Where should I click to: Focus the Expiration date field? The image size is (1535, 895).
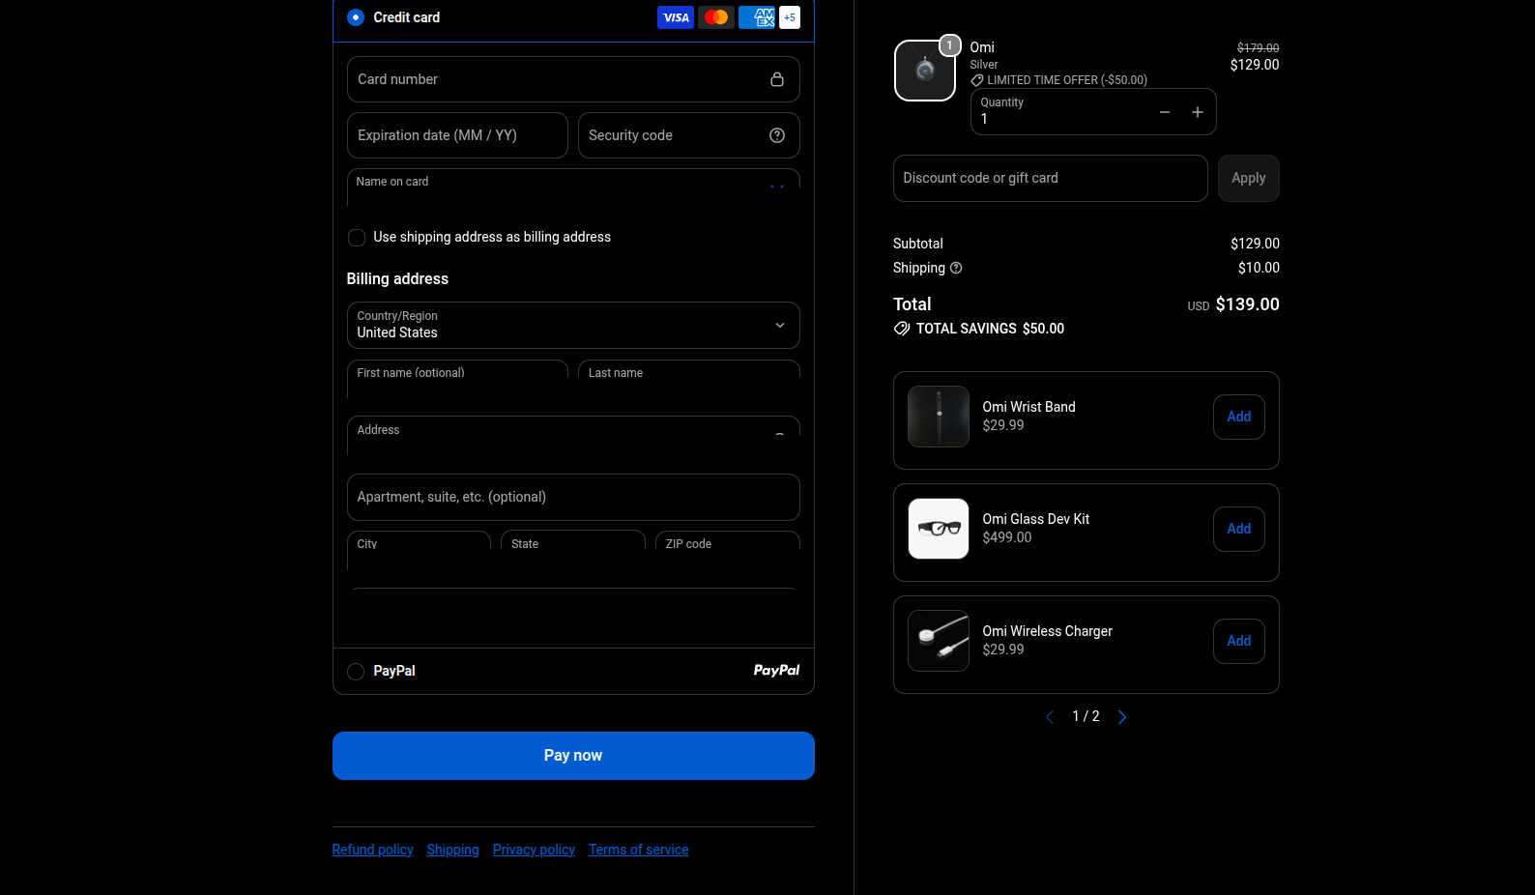pos(457,135)
